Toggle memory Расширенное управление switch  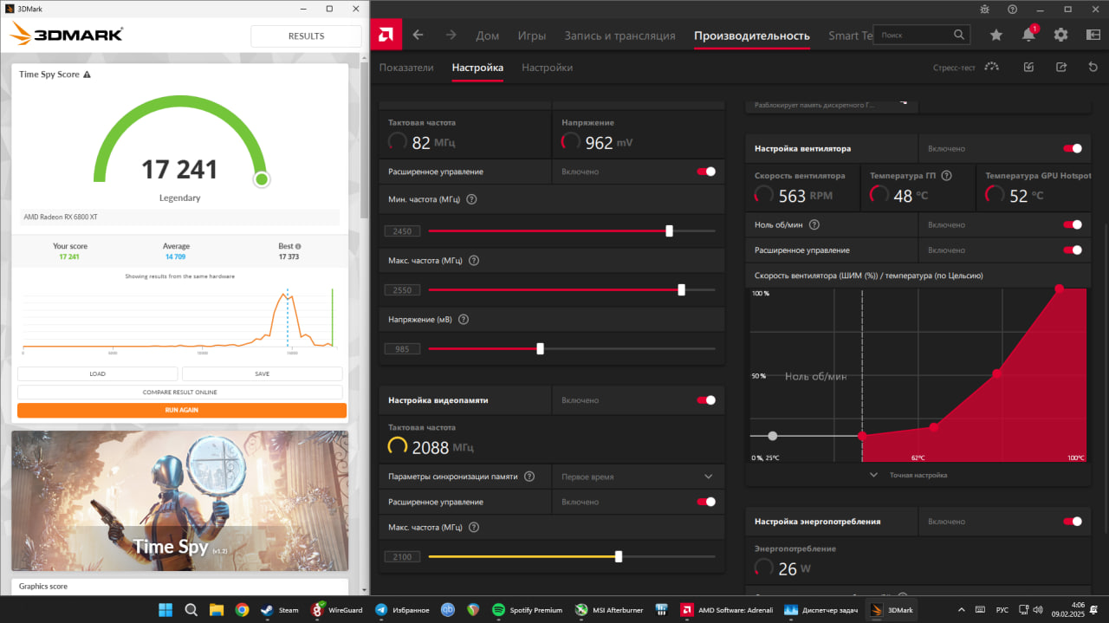pyautogui.click(x=706, y=502)
